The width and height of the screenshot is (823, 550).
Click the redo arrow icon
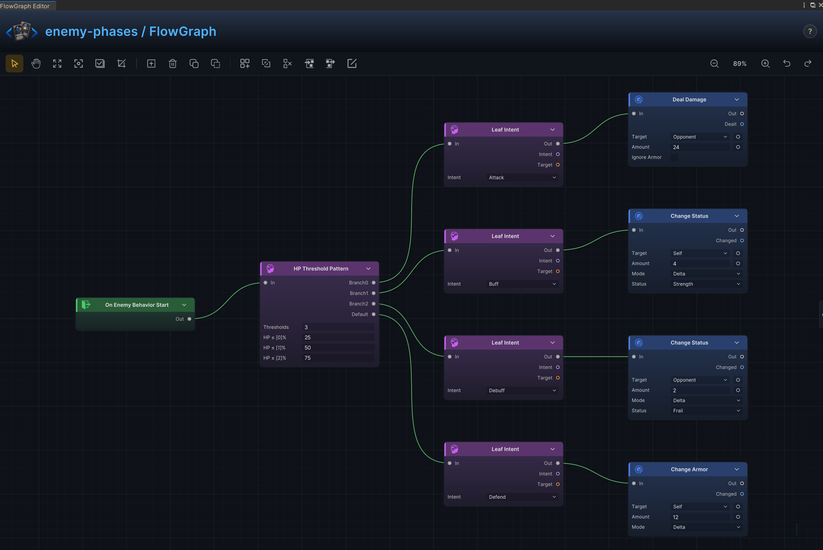click(808, 64)
